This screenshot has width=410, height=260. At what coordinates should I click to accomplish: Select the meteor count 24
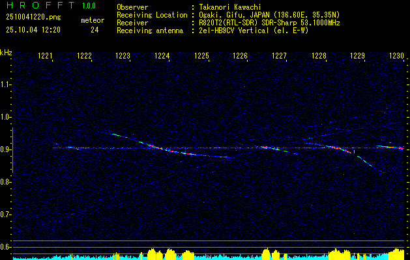95,30
